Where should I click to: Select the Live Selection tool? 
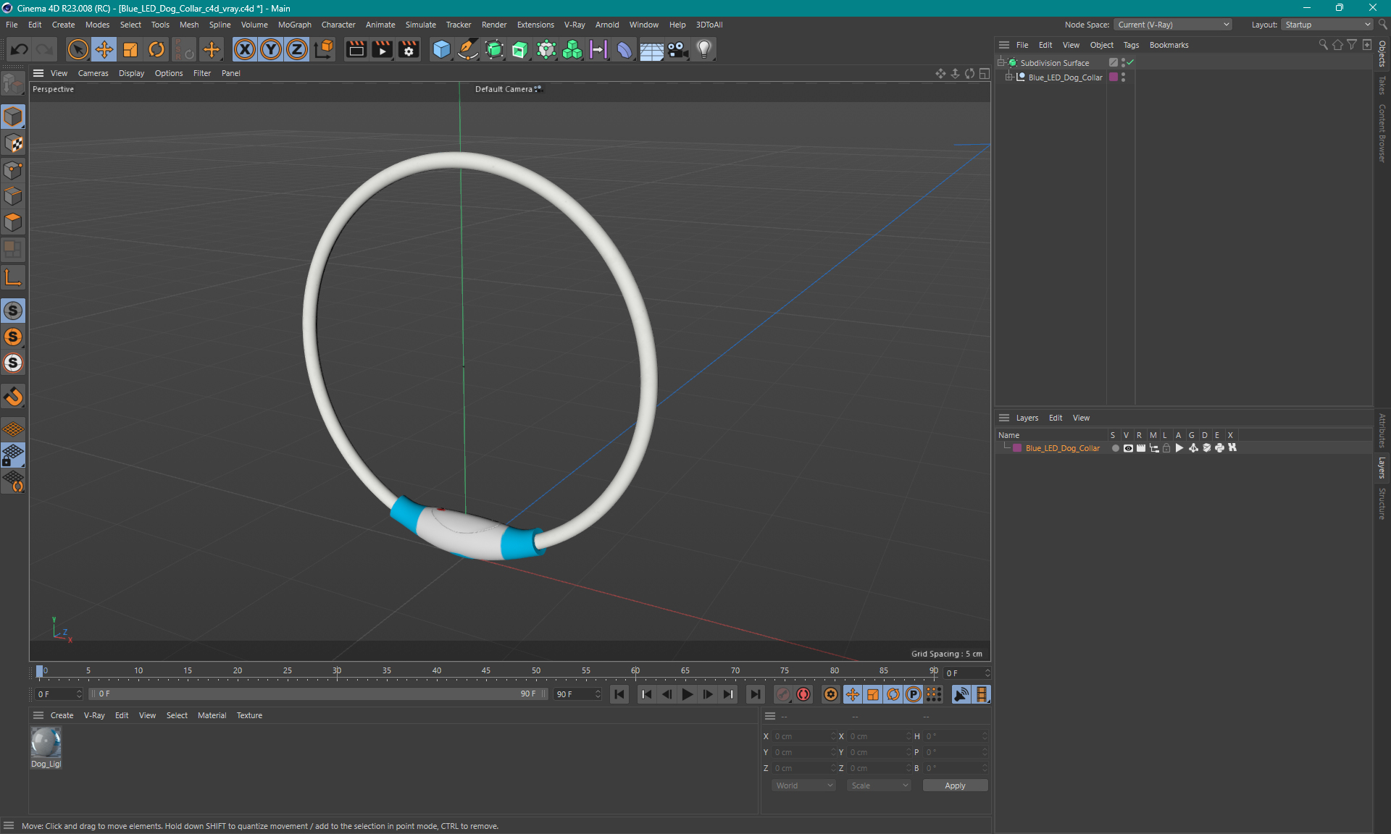point(78,49)
